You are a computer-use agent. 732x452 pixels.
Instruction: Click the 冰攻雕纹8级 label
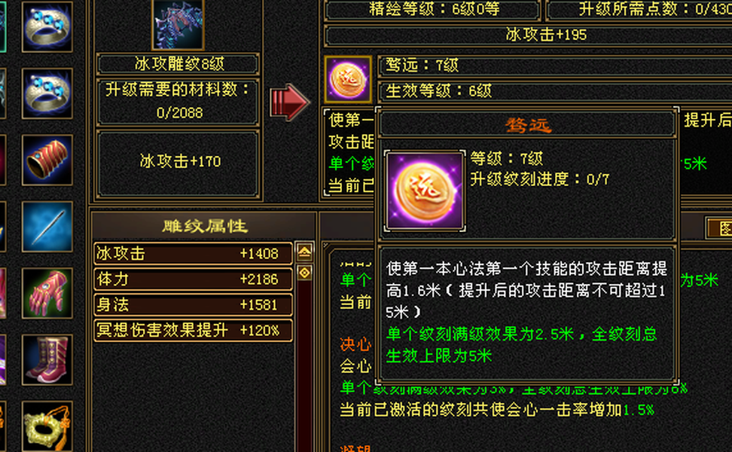coord(178,63)
